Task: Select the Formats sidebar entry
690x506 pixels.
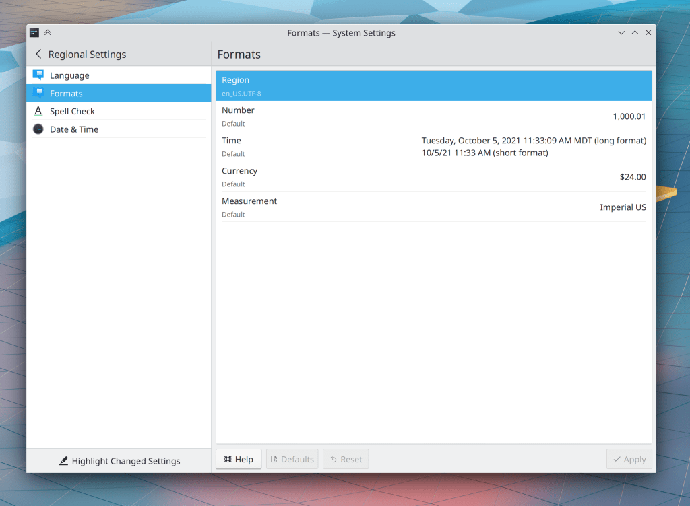Action: tap(66, 94)
